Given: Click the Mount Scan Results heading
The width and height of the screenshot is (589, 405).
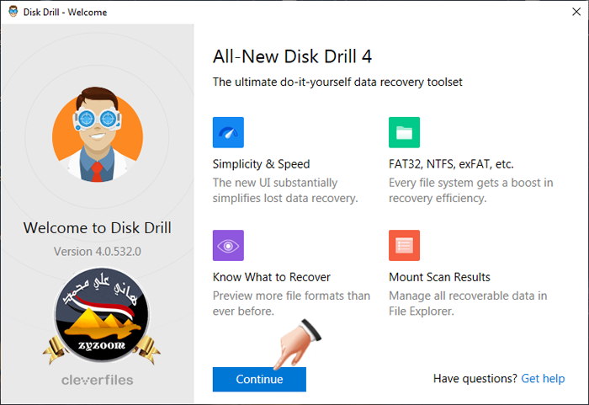Looking at the screenshot, I should (x=439, y=277).
